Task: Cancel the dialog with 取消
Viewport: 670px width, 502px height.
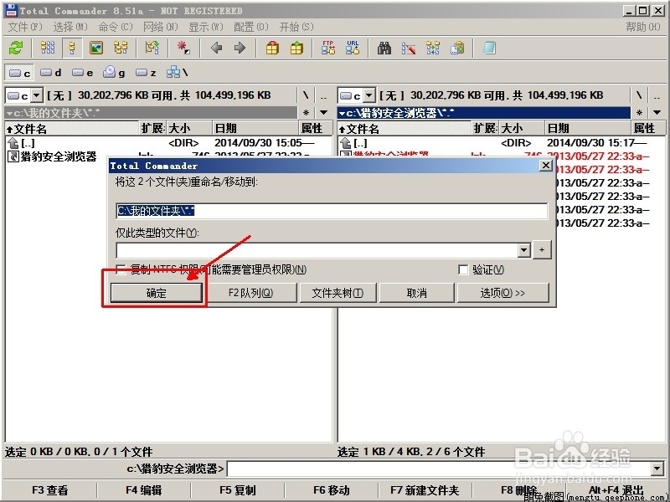Action: pos(416,293)
